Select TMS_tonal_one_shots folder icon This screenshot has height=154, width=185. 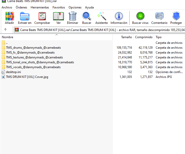3,62
